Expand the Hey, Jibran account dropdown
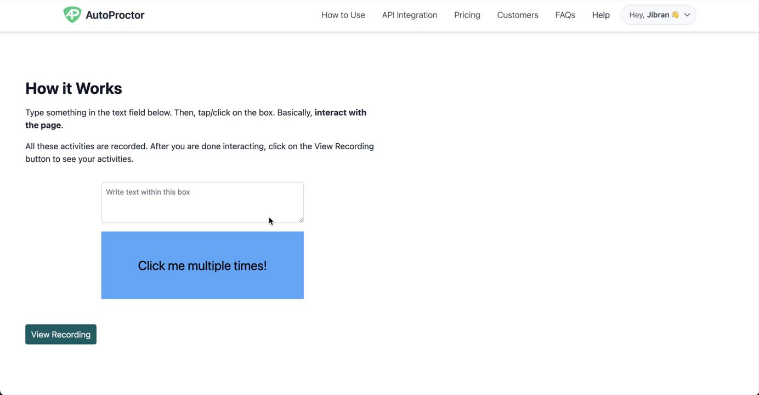 pos(658,15)
